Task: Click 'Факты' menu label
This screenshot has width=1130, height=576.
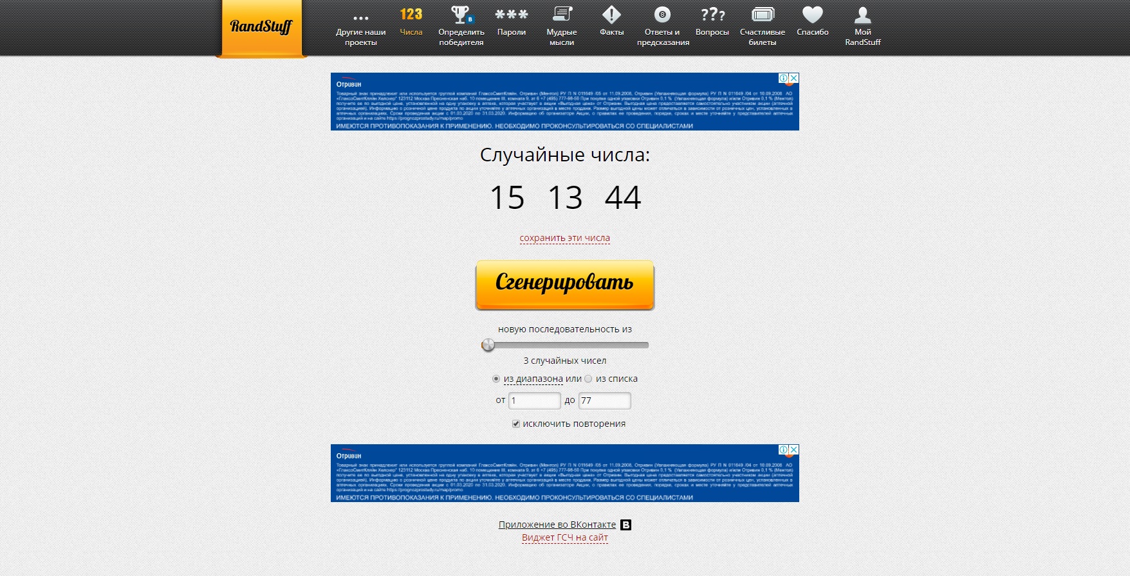Action: 612,32
